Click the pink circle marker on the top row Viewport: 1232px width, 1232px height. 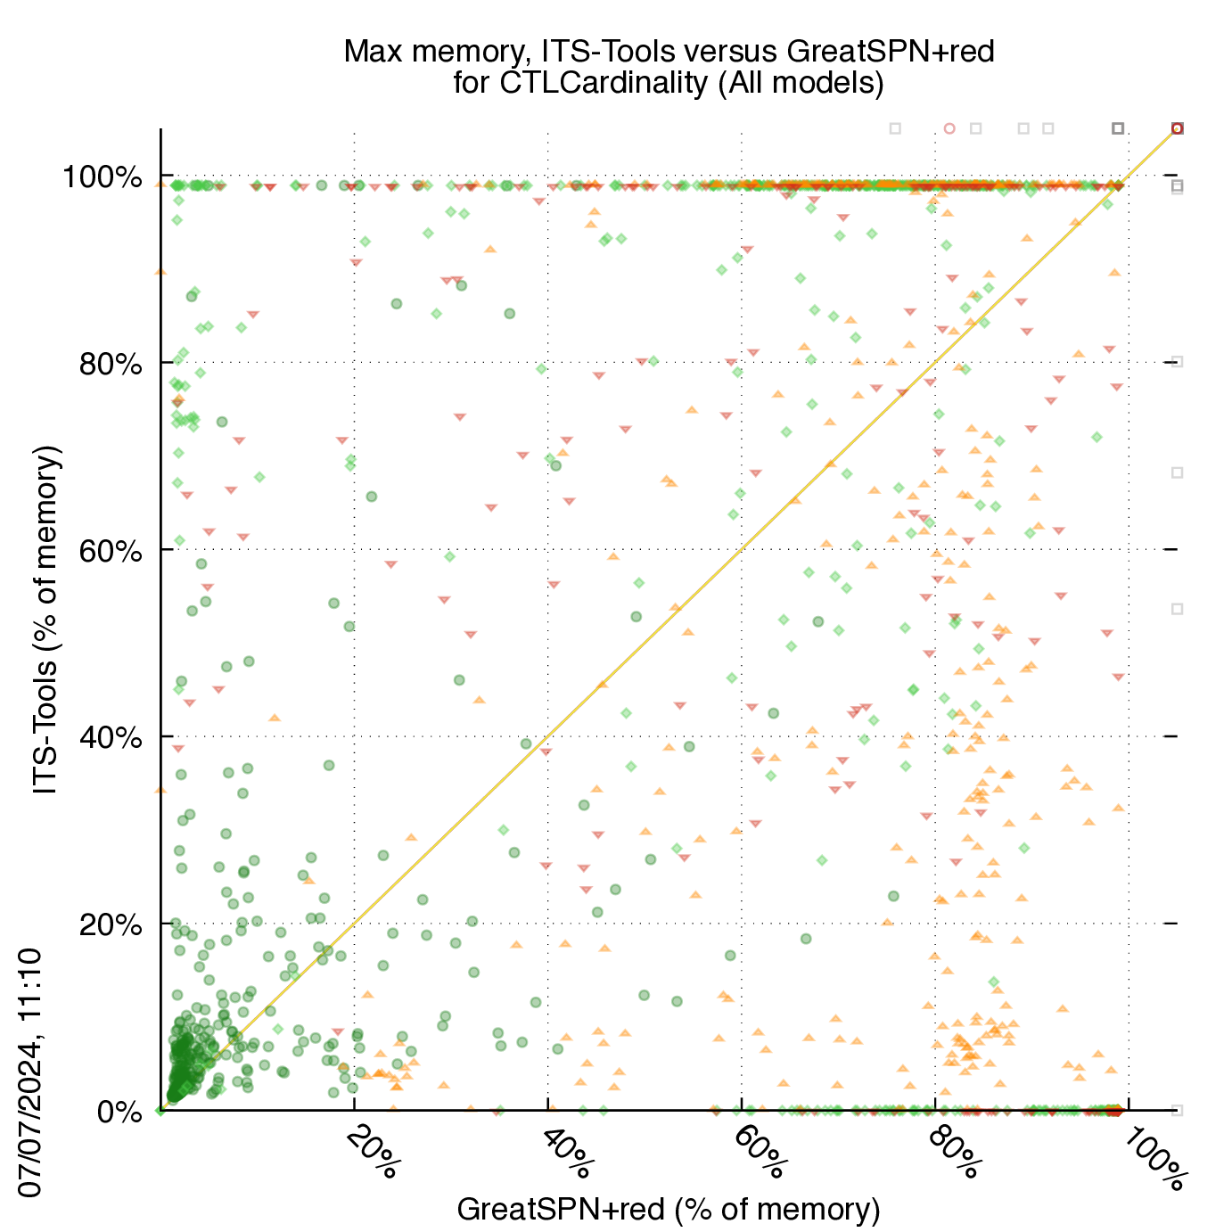(x=949, y=128)
